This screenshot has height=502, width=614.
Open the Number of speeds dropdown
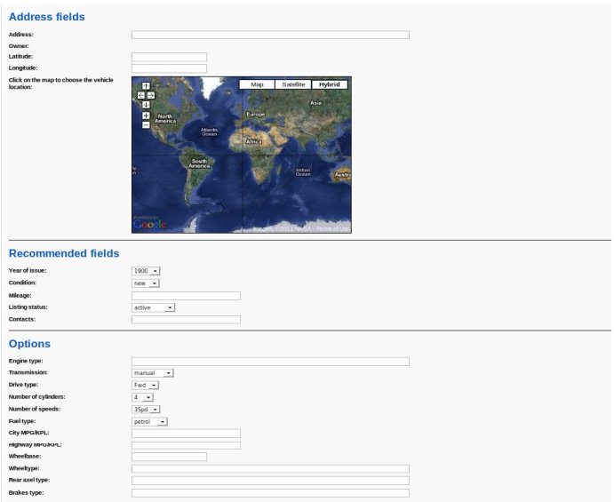146,410
